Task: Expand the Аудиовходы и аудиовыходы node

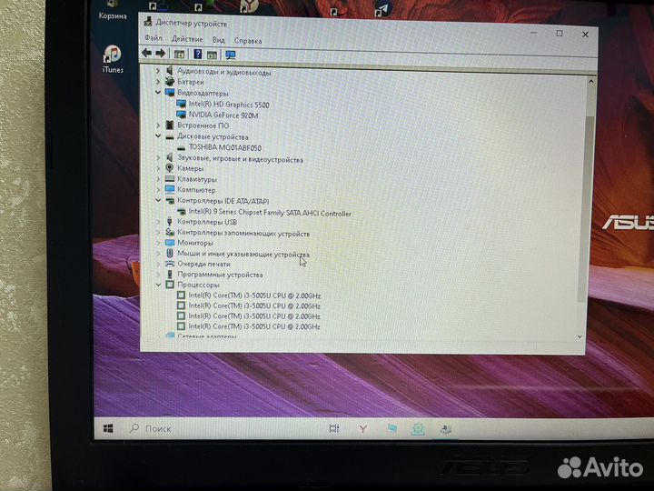Action: pyautogui.click(x=158, y=71)
